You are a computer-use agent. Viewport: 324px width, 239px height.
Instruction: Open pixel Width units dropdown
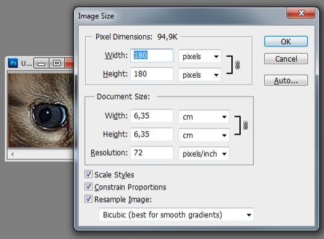coord(200,56)
